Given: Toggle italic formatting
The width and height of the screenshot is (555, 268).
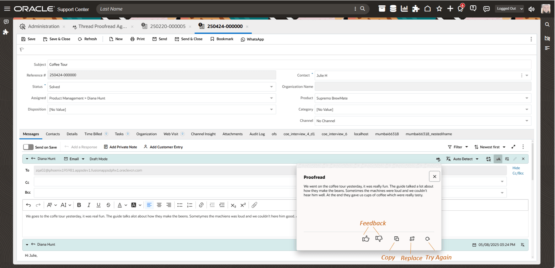Looking at the screenshot, I should coord(89,205).
